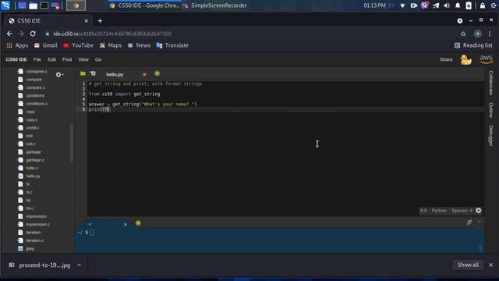Switch to the hello.py editor tab

coord(115,75)
